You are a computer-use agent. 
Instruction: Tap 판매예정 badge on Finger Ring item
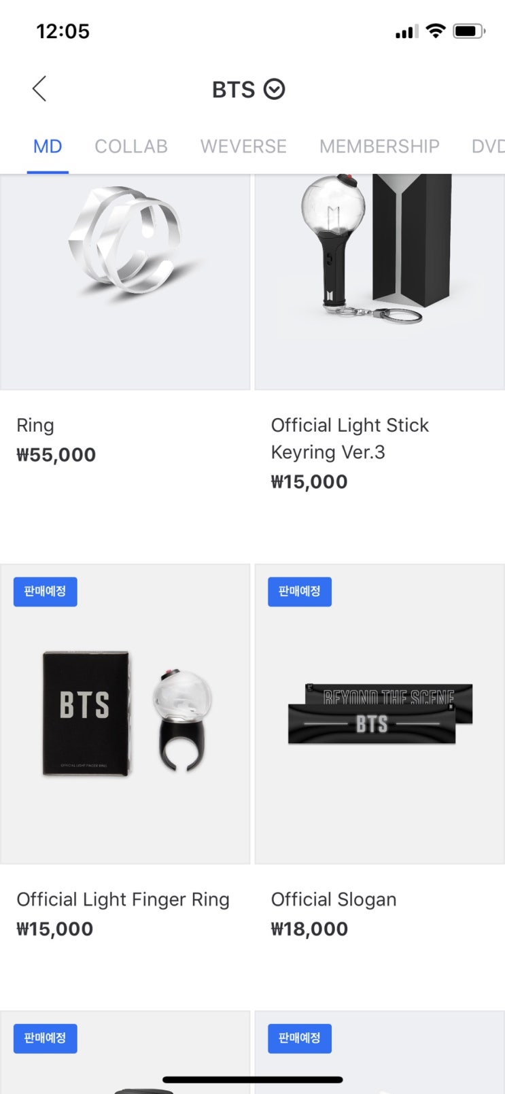[x=46, y=592]
